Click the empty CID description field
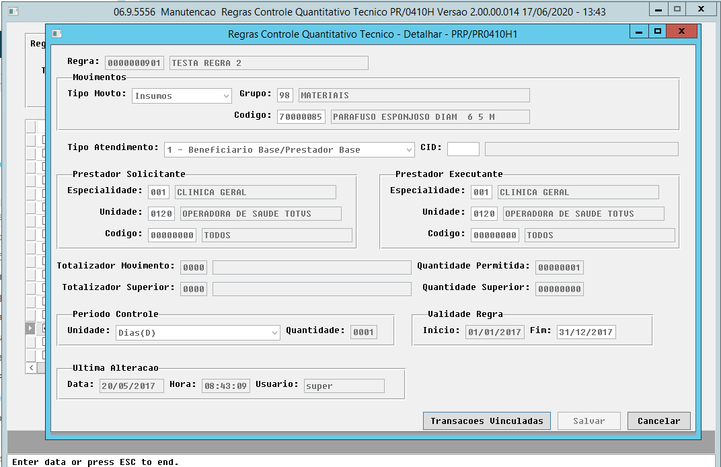The image size is (721, 467). pos(582,149)
